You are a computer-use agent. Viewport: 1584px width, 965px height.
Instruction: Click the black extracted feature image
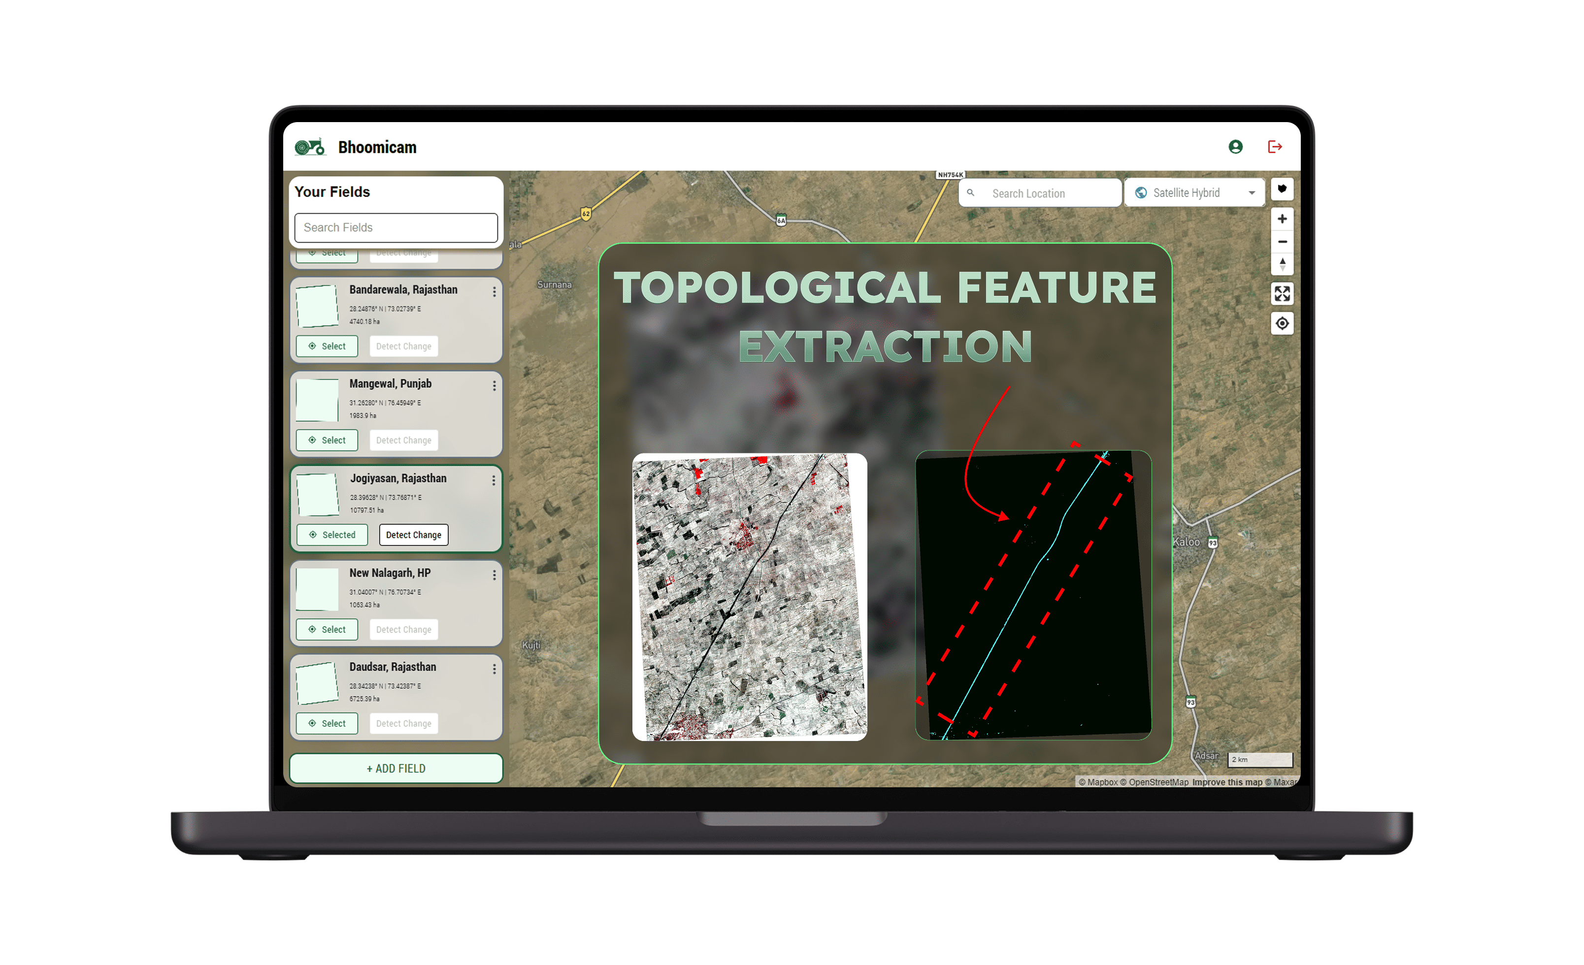pos(1033,595)
